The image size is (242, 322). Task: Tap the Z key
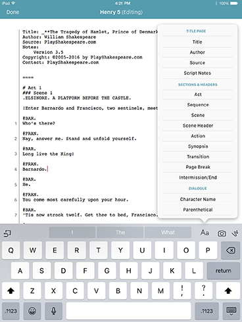click(x=32, y=291)
